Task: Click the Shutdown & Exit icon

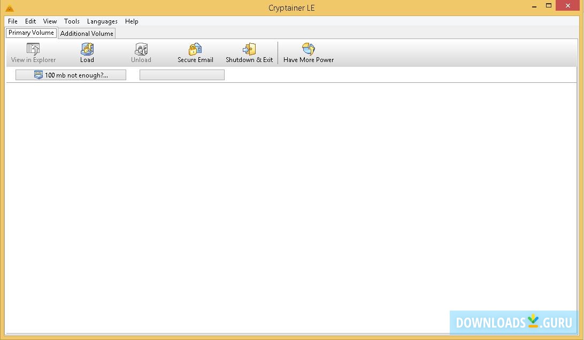Action: (249, 49)
